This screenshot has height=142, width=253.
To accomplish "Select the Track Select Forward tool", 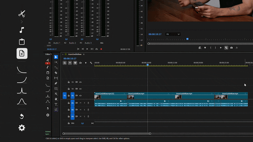I will coord(56,62).
